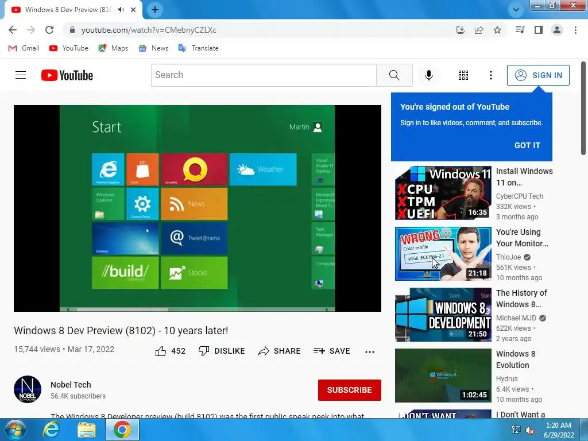The width and height of the screenshot is (588, 441).
Task: Click the microphone voice search icon
Action: (428, 75)
